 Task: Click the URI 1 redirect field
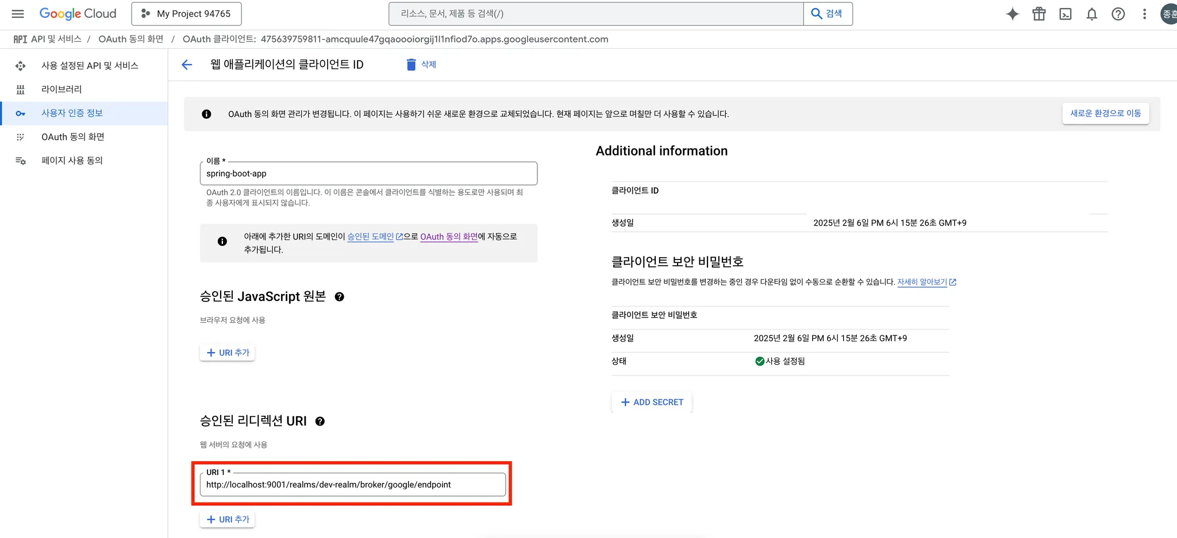click(x=353, y=485)
